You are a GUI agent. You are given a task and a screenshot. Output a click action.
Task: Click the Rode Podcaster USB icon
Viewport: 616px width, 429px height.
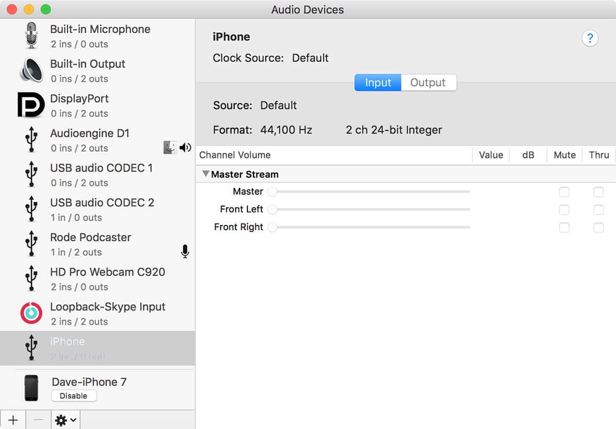tap(31, 244)
